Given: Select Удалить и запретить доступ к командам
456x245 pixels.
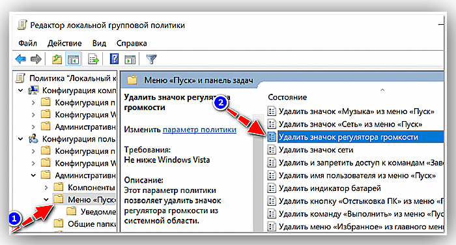Looking at the screenshot, I should pyautogui.click(x=361, y=162).
